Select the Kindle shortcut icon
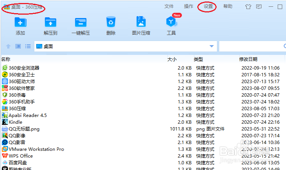Screen dimensions: 286x170 [5, 122]
